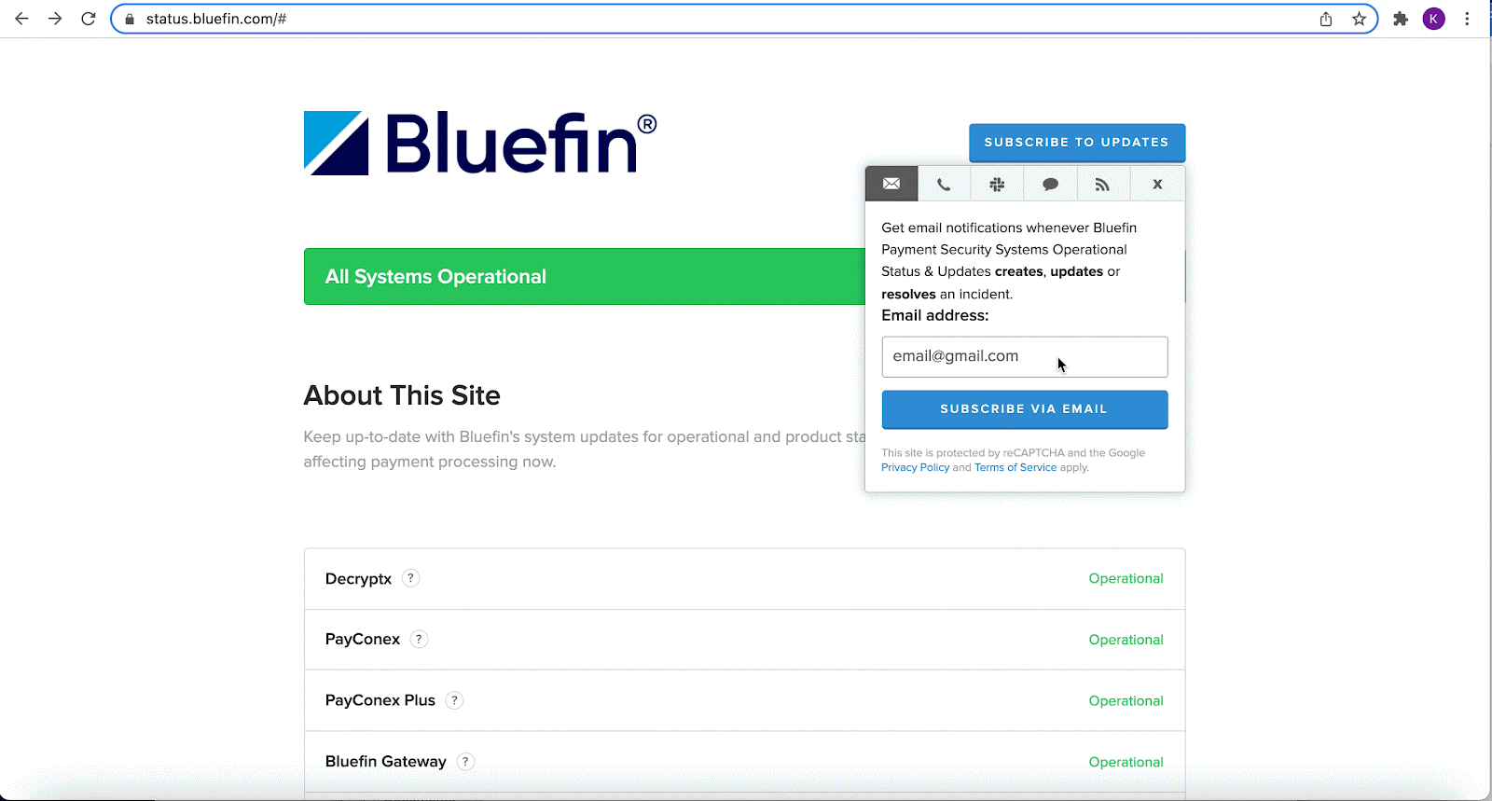Click the address bar URL
The image size is (1492, 801).
(x=216, y=19)
